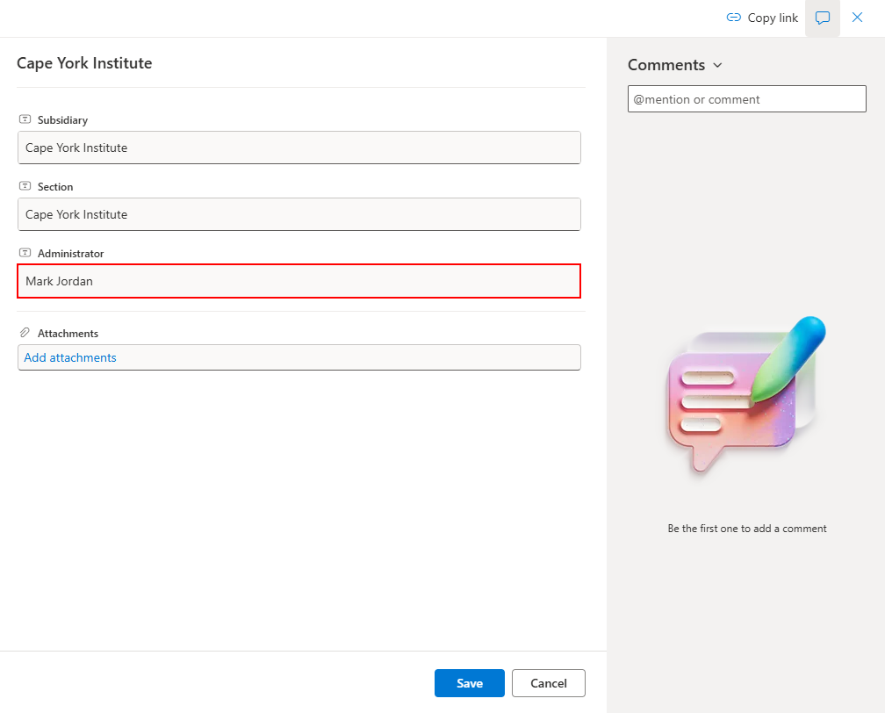The image size is (885, 713).
Task: Click the mention or comment box
Action: point(746,99)
